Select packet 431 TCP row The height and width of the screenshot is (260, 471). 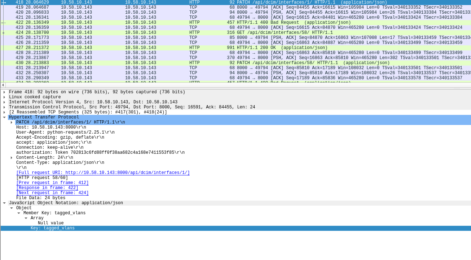click(x=236, y=68)
